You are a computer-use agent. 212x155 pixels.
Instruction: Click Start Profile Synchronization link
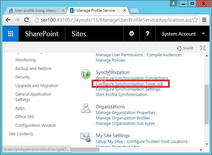[122, 94]
